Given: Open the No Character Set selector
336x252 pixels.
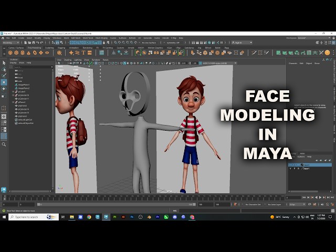Looking at the screenshot, I should pos(253,204).
